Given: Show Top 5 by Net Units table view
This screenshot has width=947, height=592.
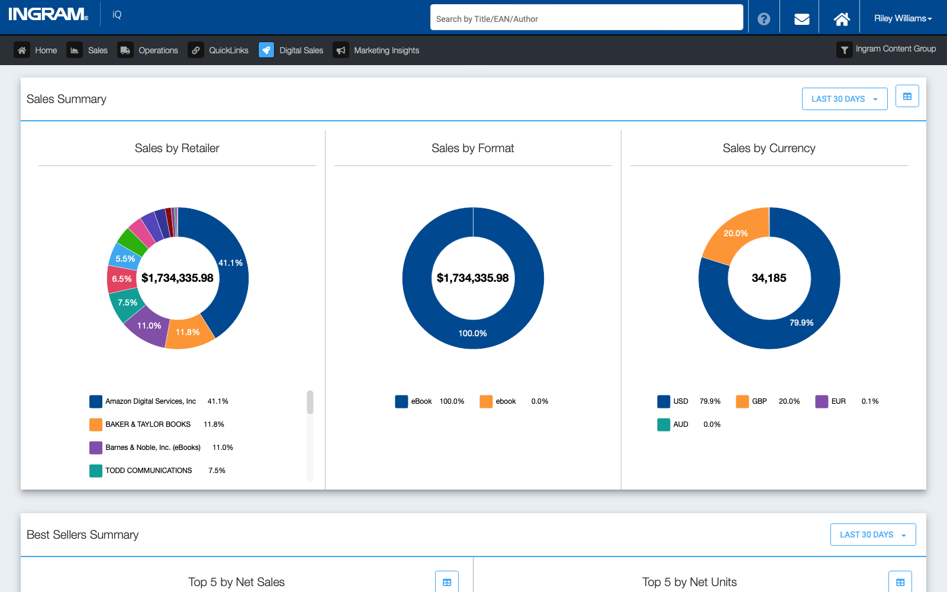Looking at the screenshot, I should (x=900, y=582).
